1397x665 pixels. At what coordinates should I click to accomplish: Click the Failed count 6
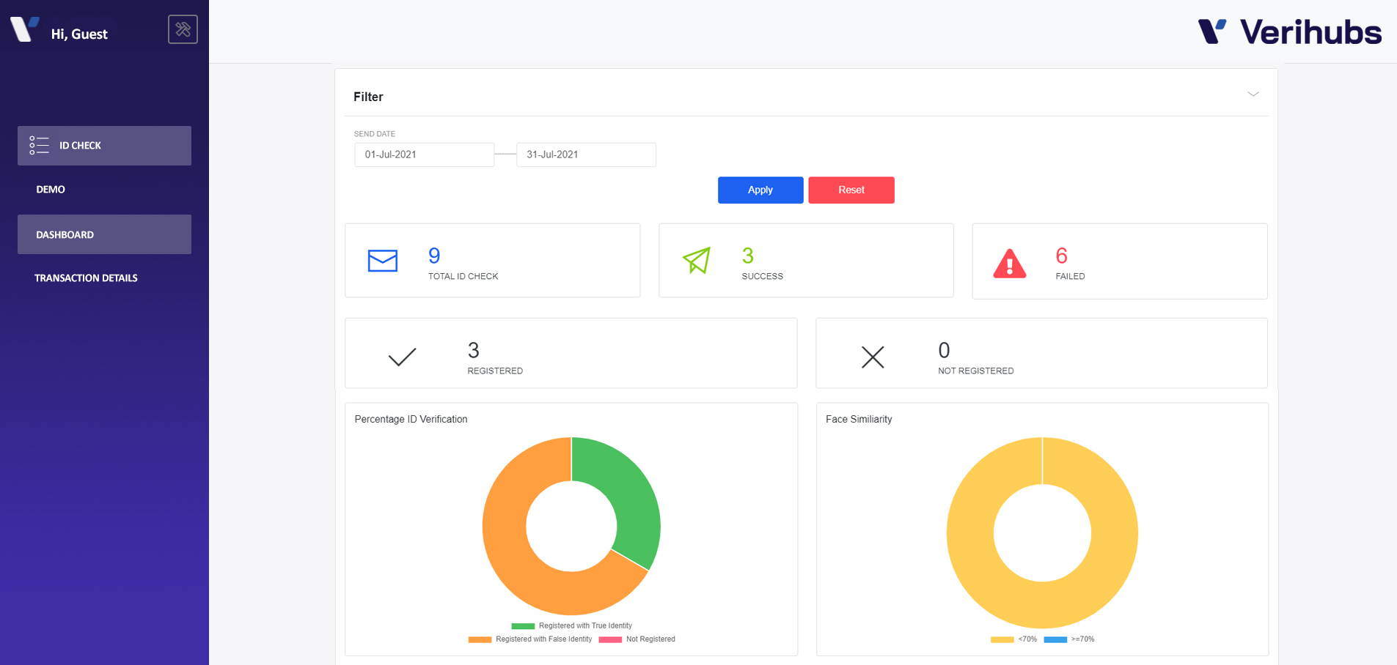coord(1062,256)
